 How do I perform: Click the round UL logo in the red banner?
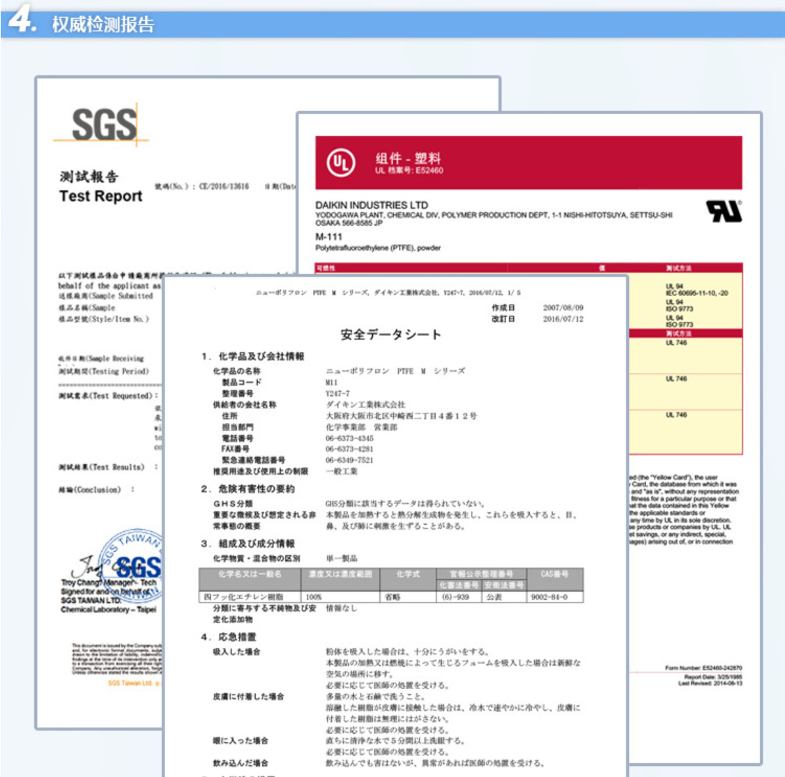(341, 162)
